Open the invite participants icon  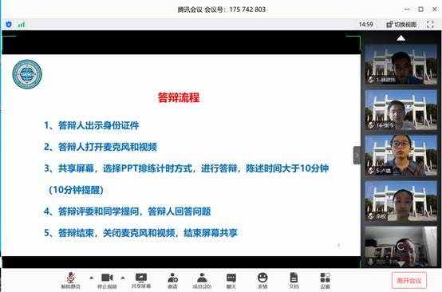tap(172, 281)
